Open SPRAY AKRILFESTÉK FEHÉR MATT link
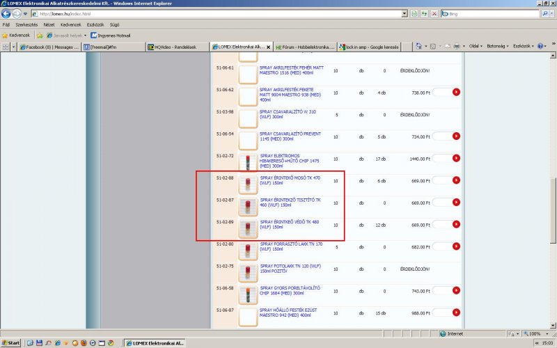Screen dimensions: 557x348 click(291, 70)
